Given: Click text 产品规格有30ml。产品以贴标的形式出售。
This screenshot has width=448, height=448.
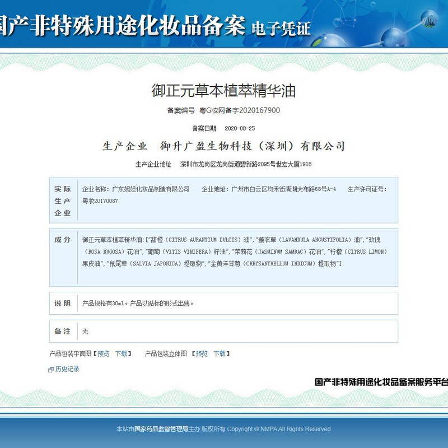Looking at the screenshot, I should (x=138, y=304).
